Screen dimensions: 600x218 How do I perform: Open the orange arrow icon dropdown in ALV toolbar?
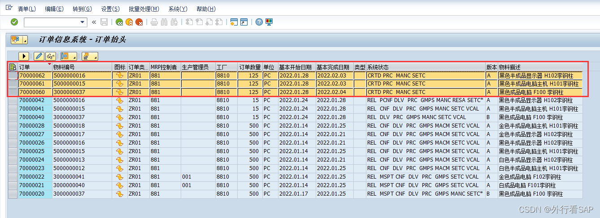[90, 56]
